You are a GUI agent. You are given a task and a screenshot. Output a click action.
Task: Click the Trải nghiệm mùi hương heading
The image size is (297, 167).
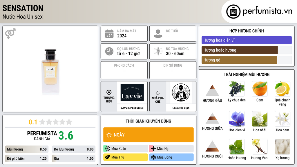click(x=247, y=75)
